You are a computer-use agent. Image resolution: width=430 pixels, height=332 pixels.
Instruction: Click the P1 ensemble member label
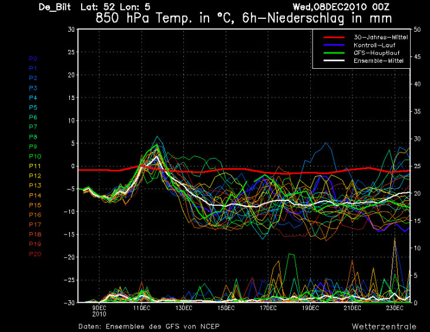[x=33, y=68]
